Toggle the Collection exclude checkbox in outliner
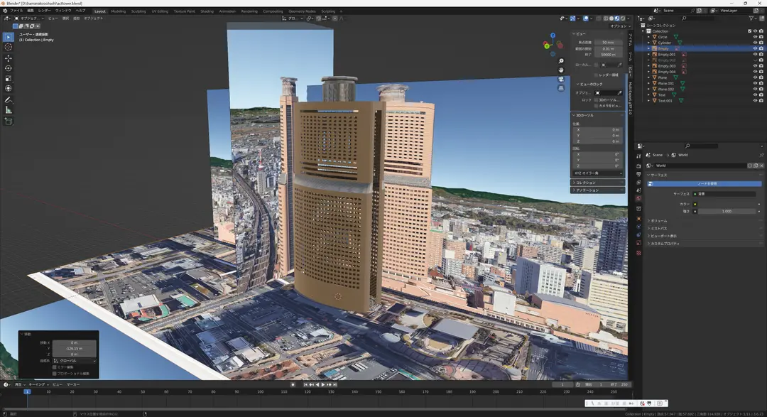Viewport: 767px width, 417px height. (x=749, y=31)
